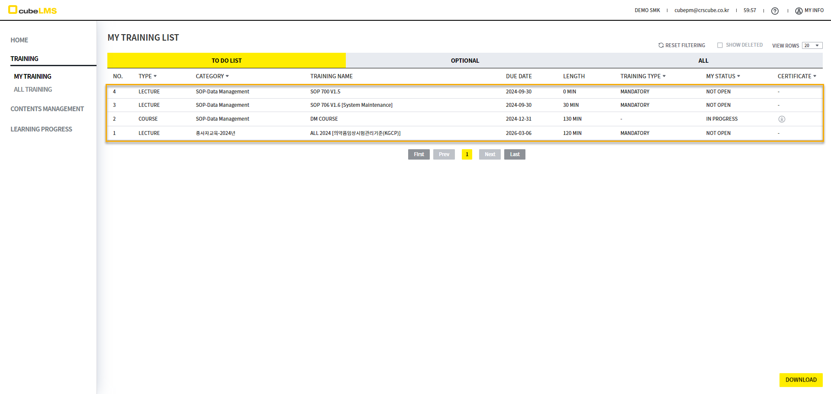Image resolution: width=831 pixels, height=394 pixels.
Task: Open the SOP 700 V1.5 training row
Action: coord(325,92)
